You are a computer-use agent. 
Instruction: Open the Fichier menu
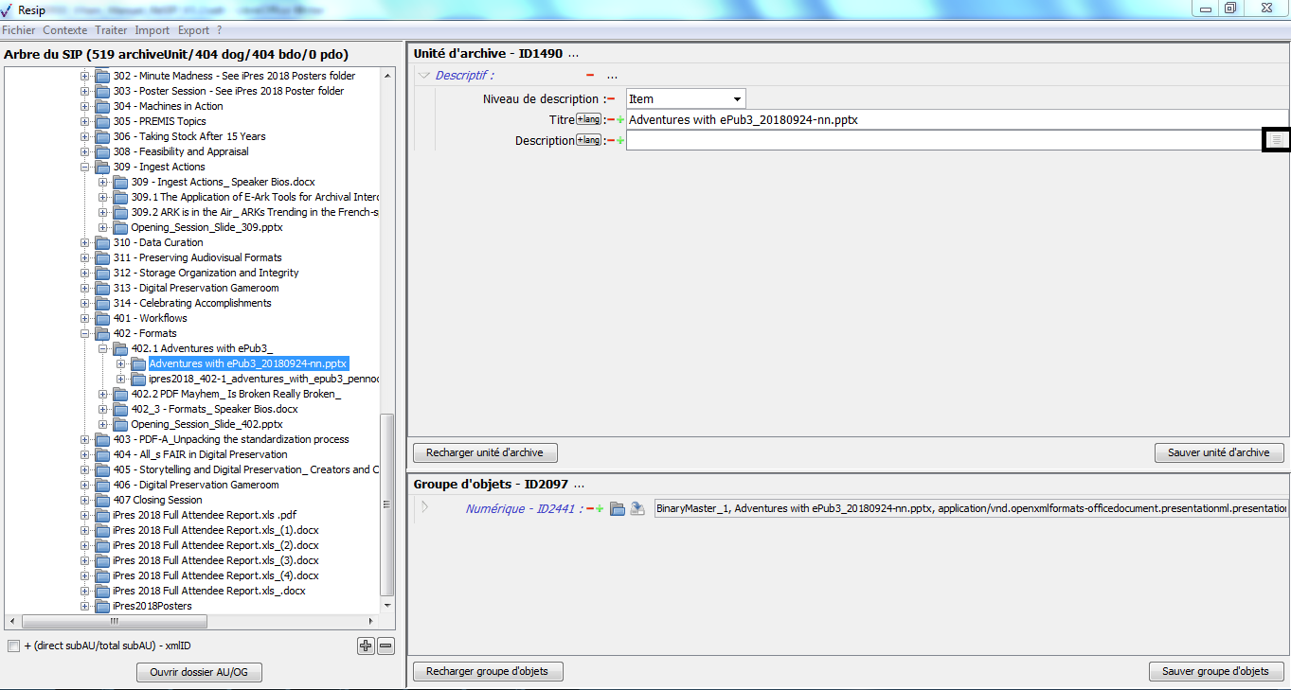tap(19, 30)
